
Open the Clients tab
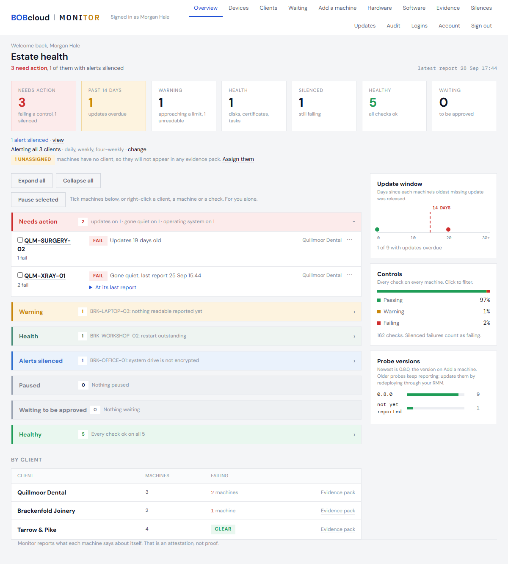pyautogui.click(x=268, y=8)
